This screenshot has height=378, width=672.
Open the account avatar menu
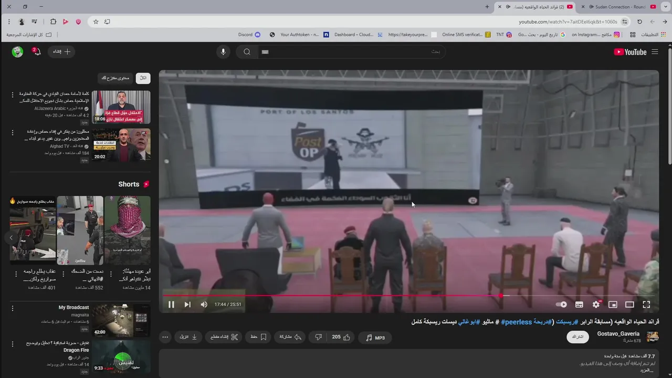17,51
